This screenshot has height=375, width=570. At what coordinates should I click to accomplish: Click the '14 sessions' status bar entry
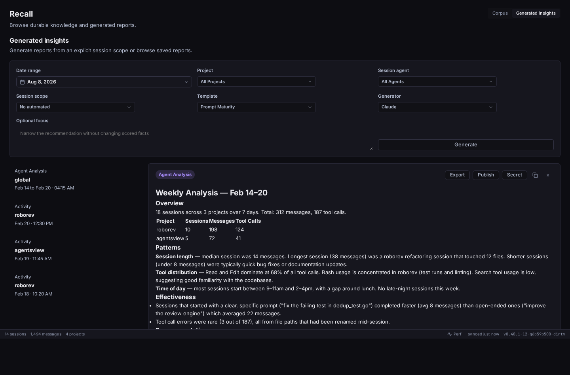click(x=15, y=334)
